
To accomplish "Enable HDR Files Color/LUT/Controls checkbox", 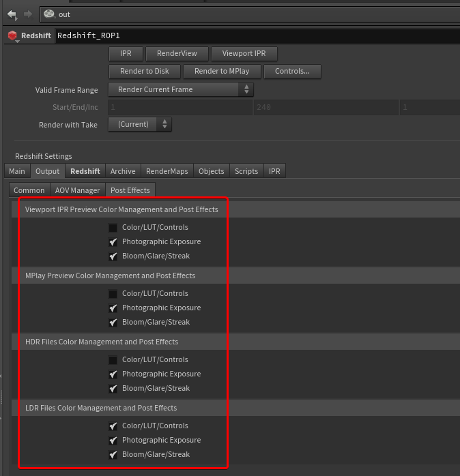I will click(113, 360).
